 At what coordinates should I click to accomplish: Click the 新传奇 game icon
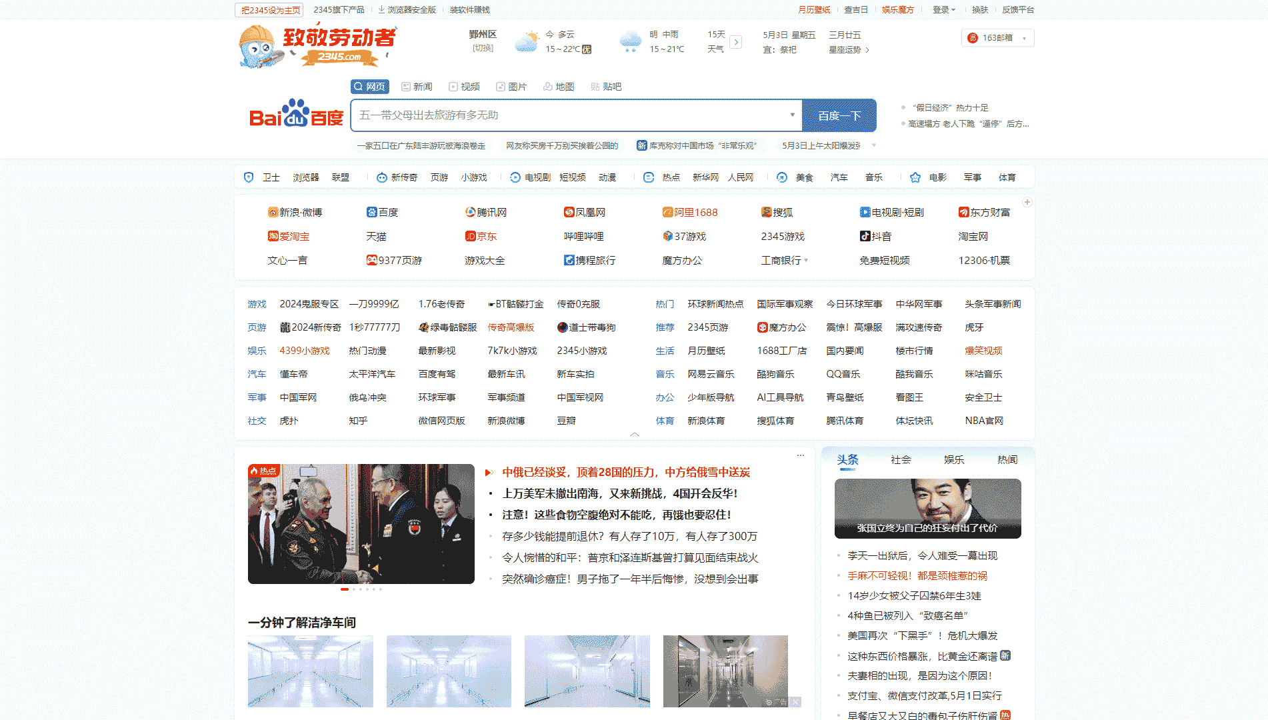pos(382,177)
